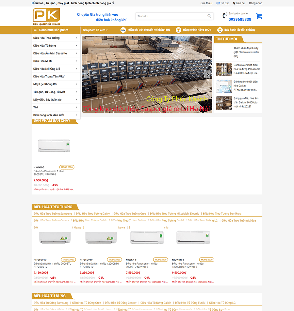
Task: Open best-seller N9WKH-8 product image
Action: point(54,146)
